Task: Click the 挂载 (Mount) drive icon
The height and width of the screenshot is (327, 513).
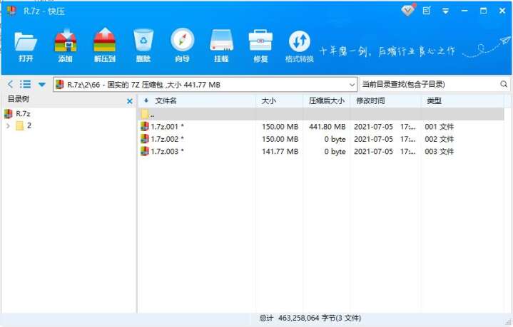Action: click(x=221, y=44)
